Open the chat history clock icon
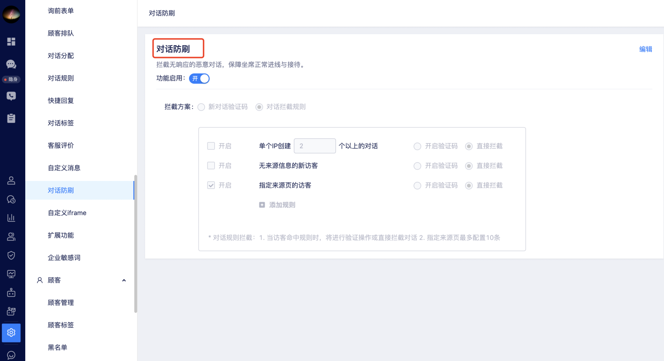This screenshot has width=664, height=361. click(12, 200)
